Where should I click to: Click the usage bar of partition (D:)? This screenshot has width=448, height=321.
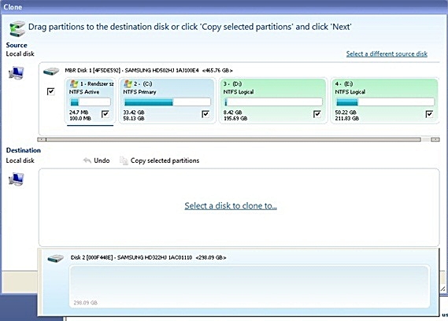[273, 102]
